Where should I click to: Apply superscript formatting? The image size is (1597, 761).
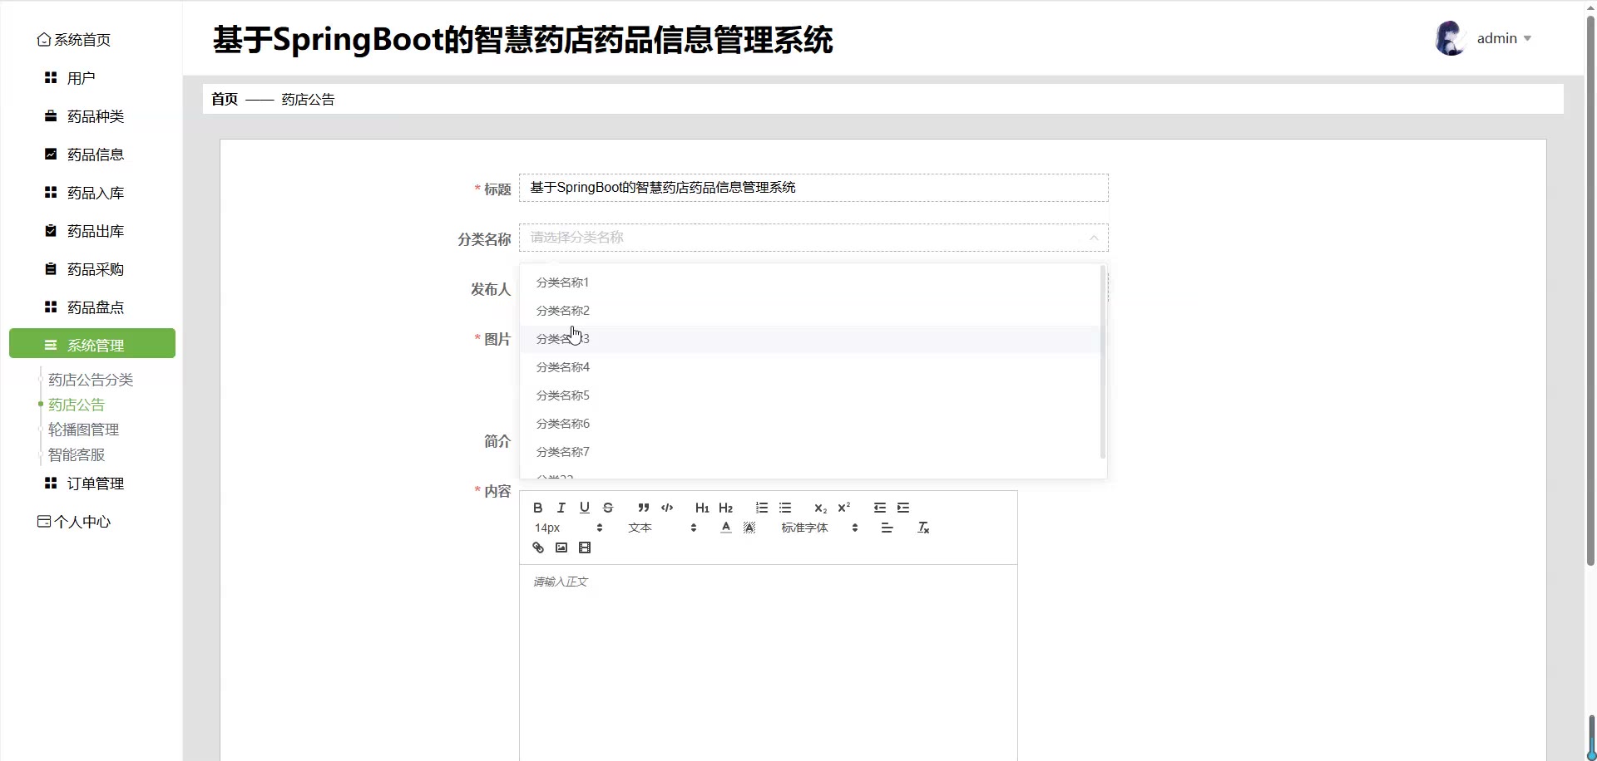click(x=843, y=508)
